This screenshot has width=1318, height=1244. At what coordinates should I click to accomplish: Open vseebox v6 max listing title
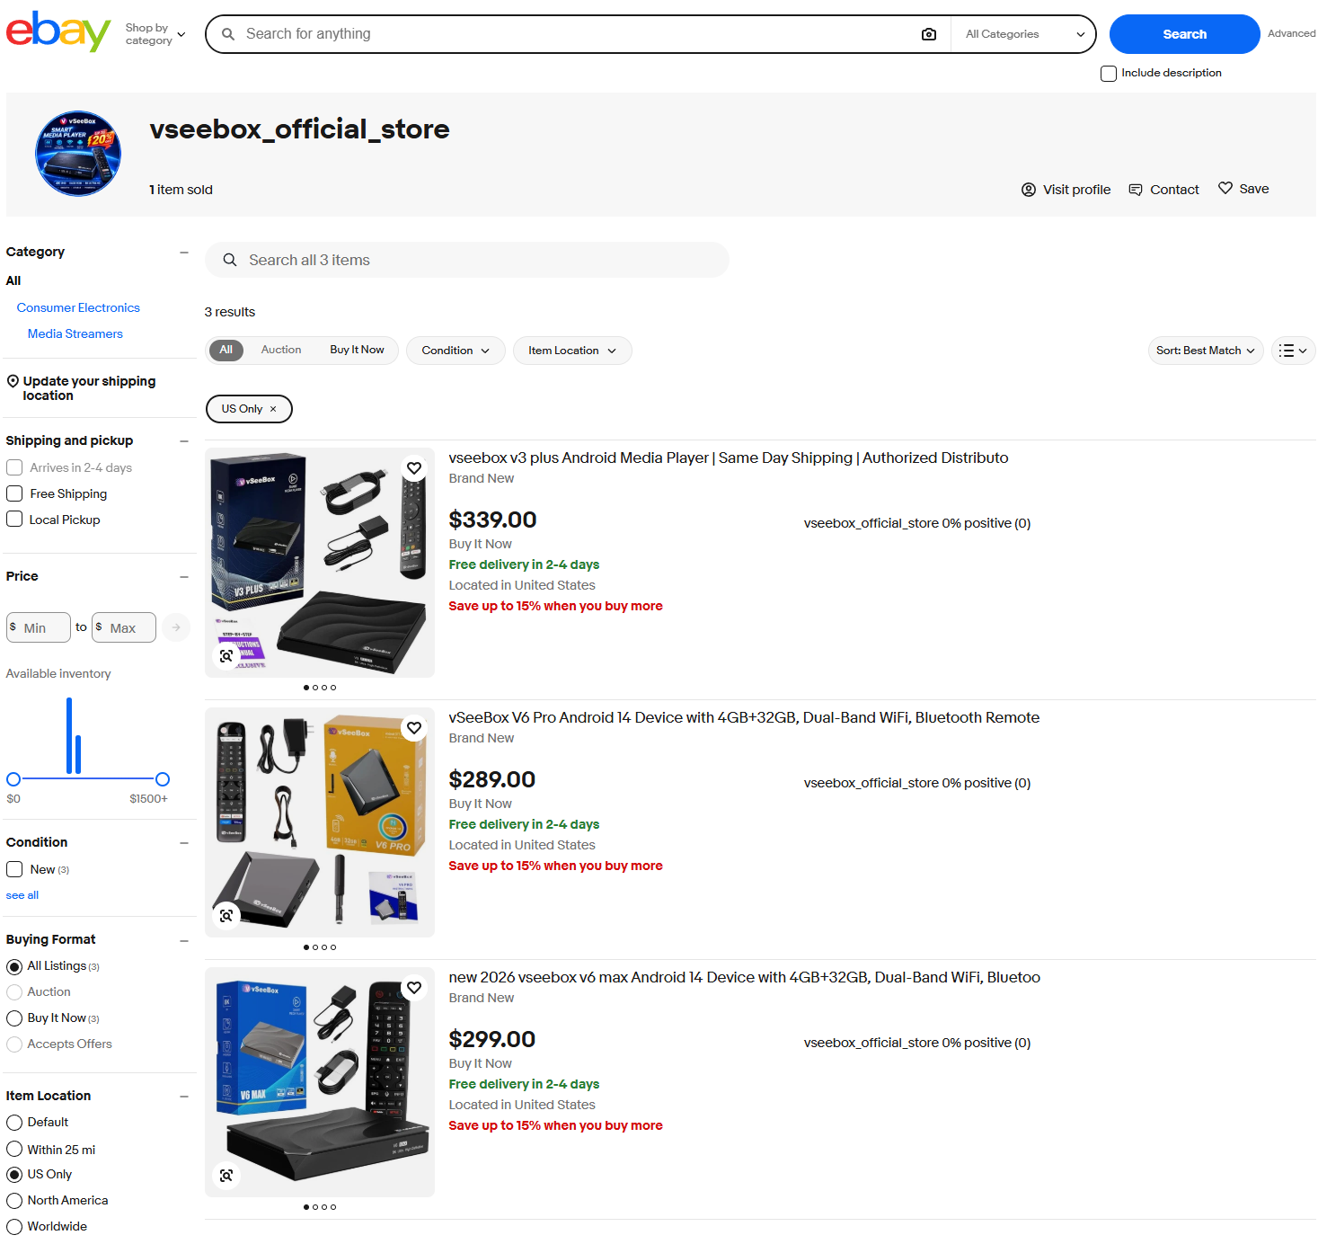[745, 978]
